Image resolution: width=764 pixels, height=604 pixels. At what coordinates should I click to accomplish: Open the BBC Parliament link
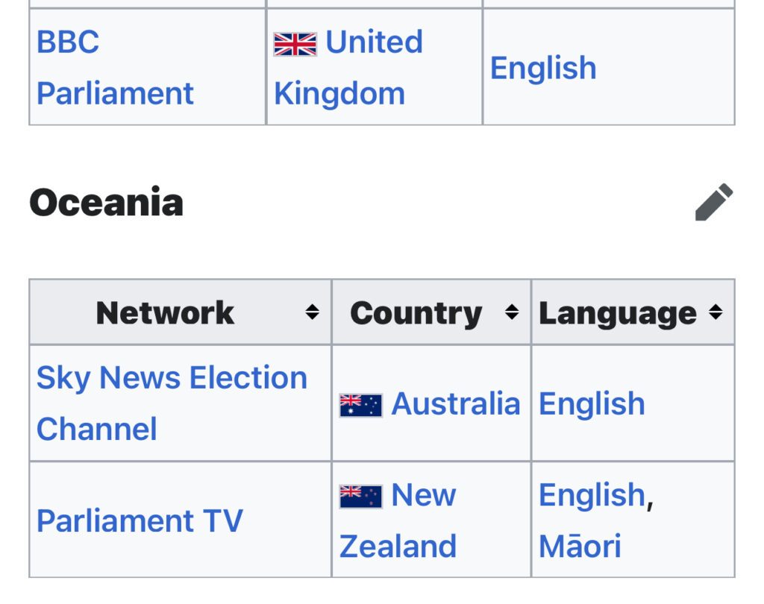[115, 67]
